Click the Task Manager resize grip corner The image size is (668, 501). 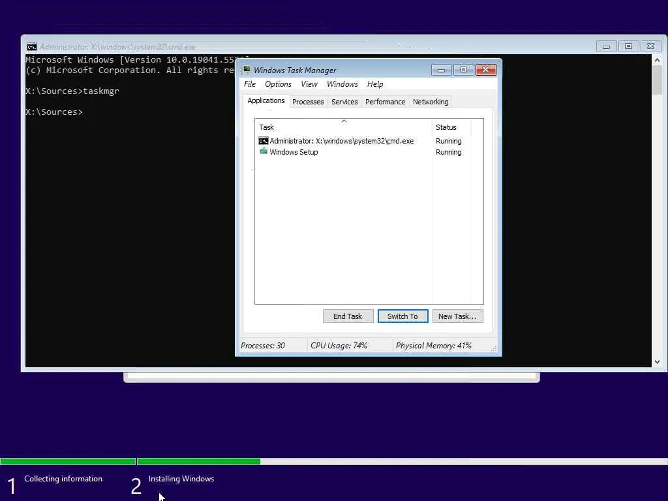pos(494,348)
